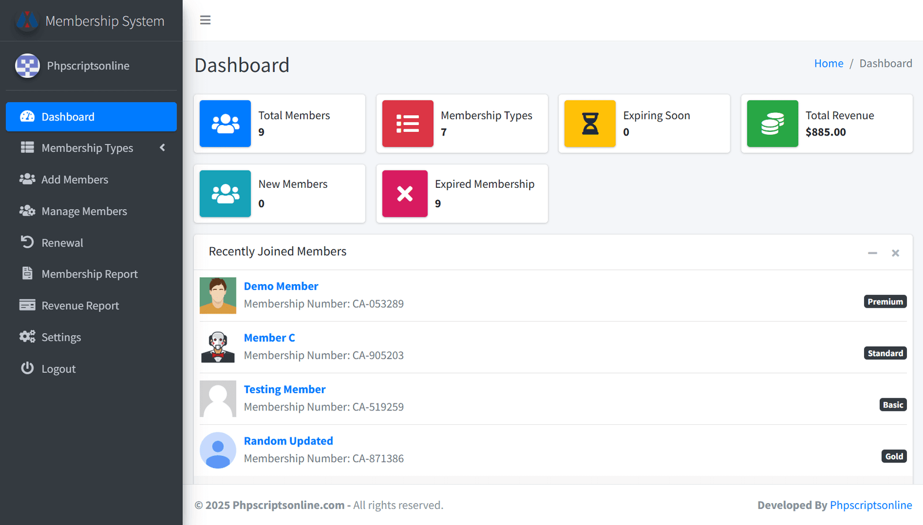Open the Renewal sidebar item
Image resolution: width=923 pixels, height=525 pixels.
pyautogui.click(x=62, y=243)
